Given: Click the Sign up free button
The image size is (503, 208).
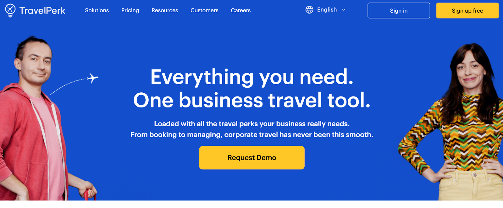Looking at the screenshot, I should click(x=467, y=11).
